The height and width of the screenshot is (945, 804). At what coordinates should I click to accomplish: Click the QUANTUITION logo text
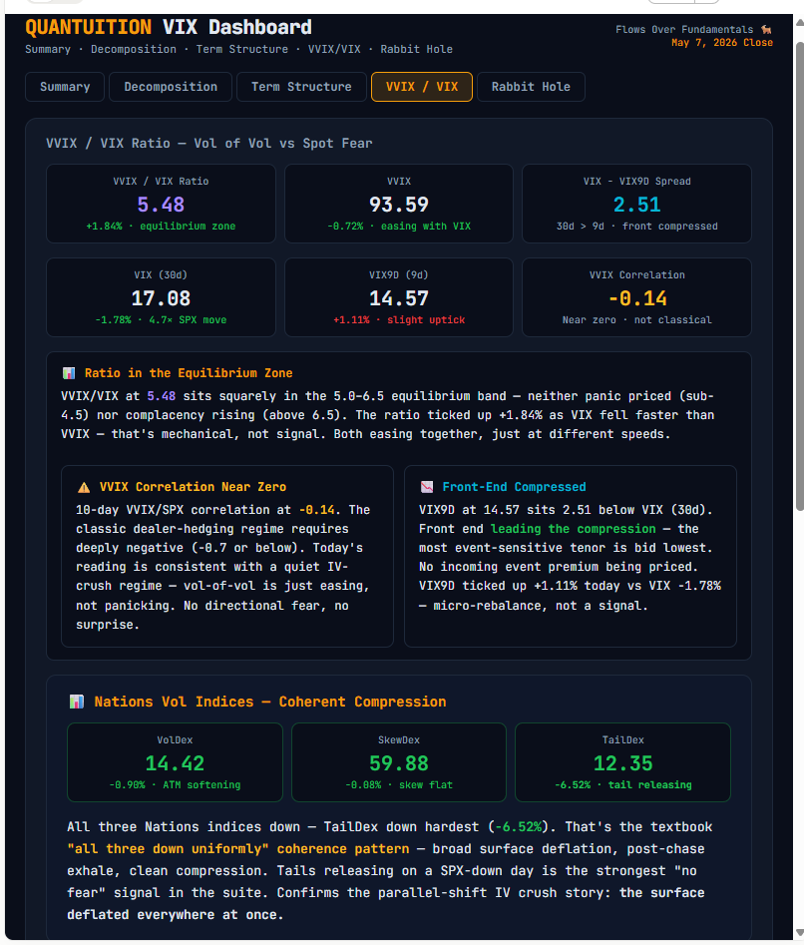89,27
